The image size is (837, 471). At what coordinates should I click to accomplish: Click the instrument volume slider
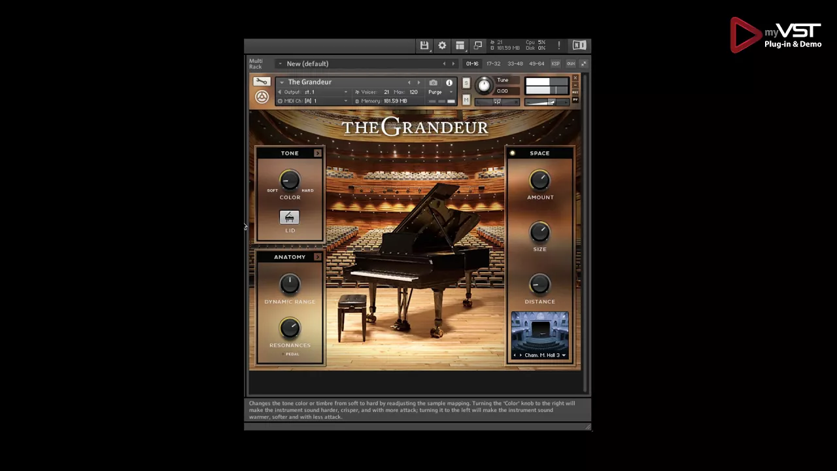(547, 101)
